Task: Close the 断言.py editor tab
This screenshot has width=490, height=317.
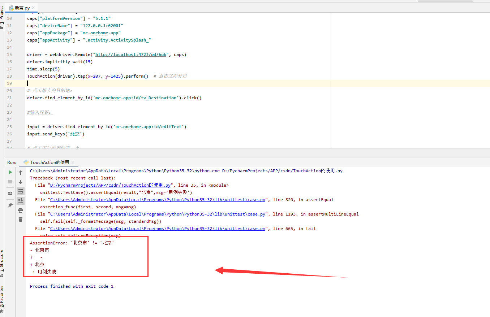Action: [34, 8]
